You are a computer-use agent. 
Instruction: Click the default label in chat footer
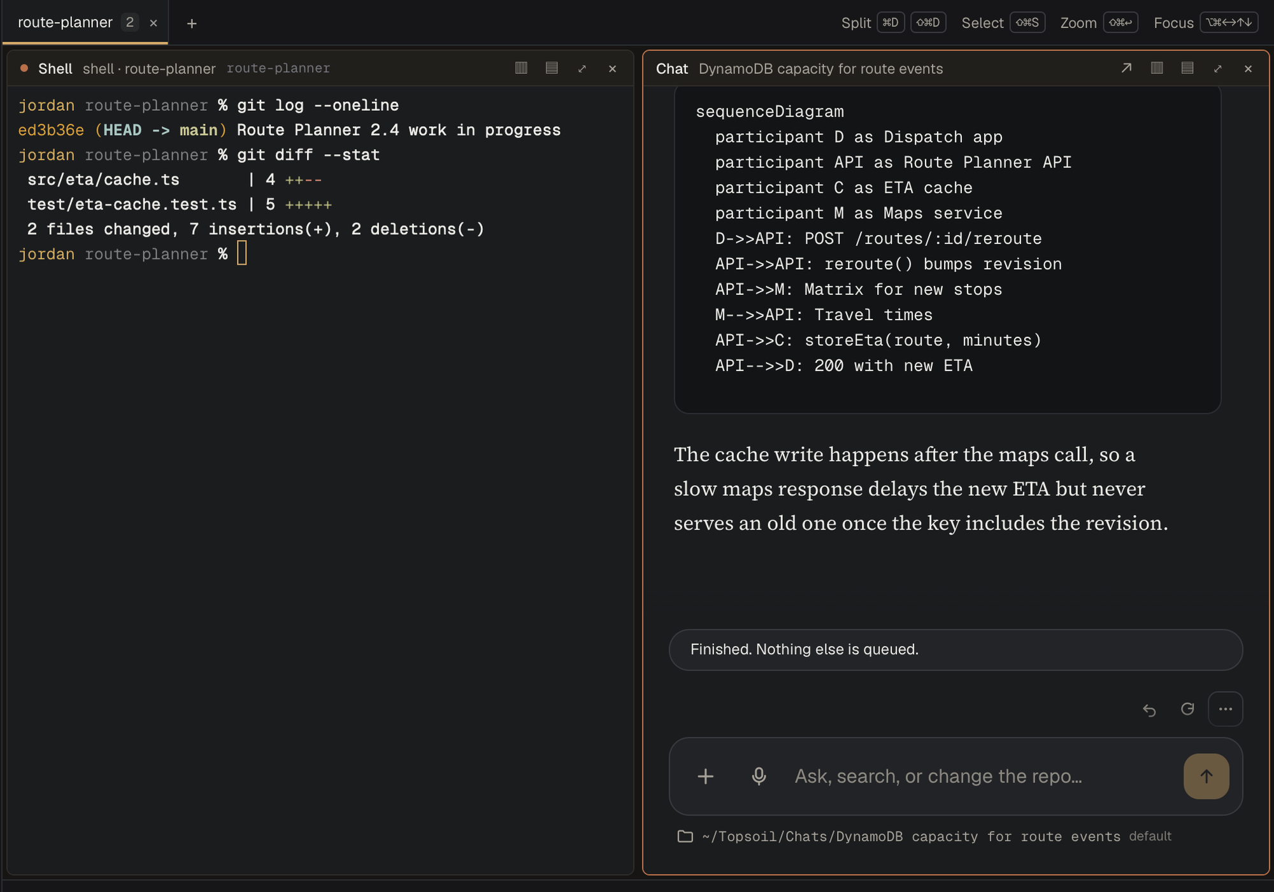pos(1150,837)
